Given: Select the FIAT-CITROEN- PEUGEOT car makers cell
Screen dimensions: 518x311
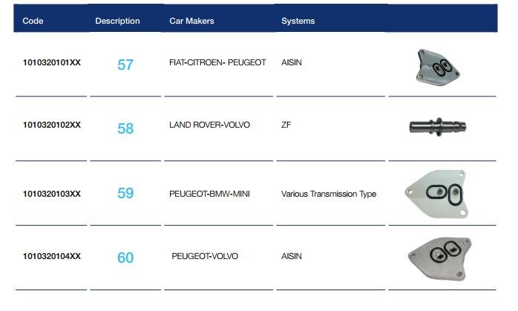Looking at the screenshot, I should [217, 63].
